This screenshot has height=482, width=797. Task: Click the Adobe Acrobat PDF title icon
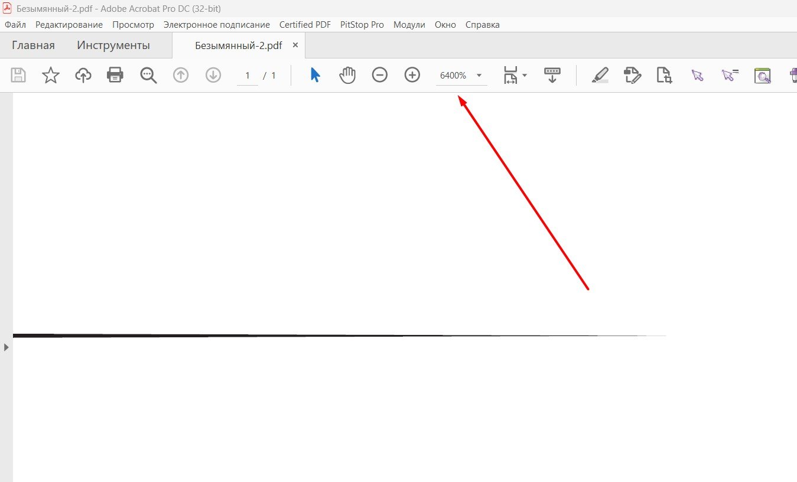pos(8,8)
